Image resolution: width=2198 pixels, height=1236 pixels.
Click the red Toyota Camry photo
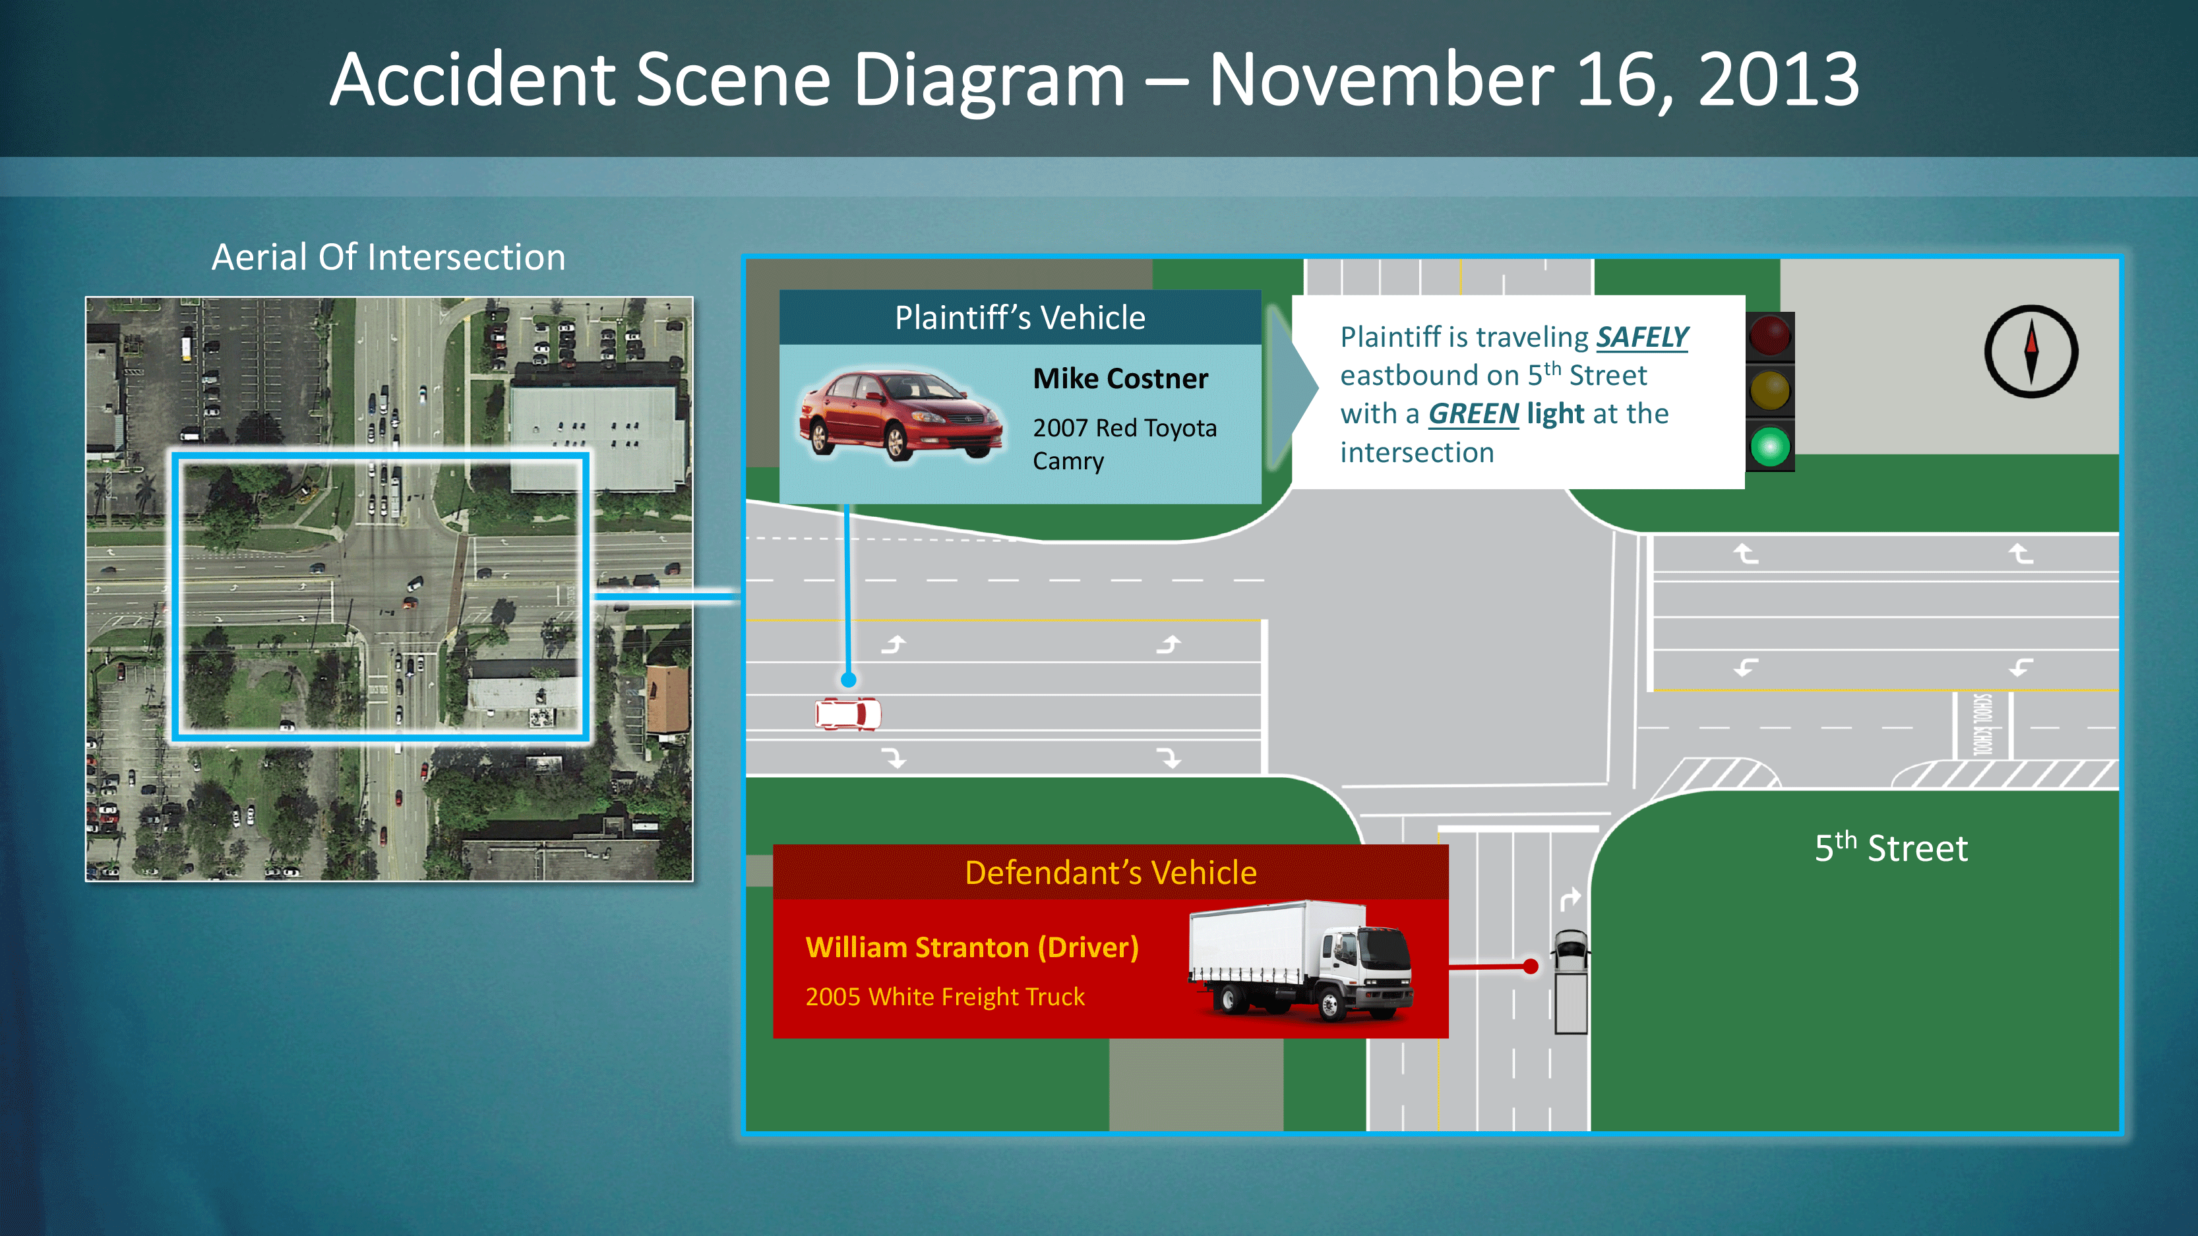[900, 416]
